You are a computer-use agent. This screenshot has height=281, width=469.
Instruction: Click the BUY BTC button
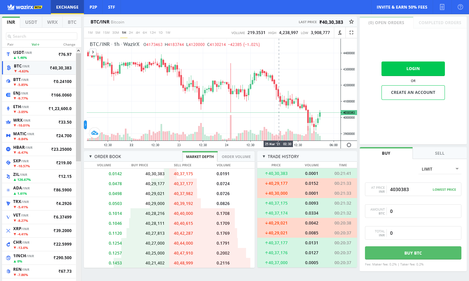(413, 253)
